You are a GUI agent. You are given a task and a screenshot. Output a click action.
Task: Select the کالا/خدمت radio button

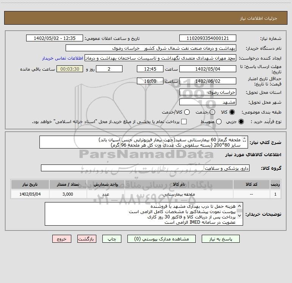click(x=187, y=112)
